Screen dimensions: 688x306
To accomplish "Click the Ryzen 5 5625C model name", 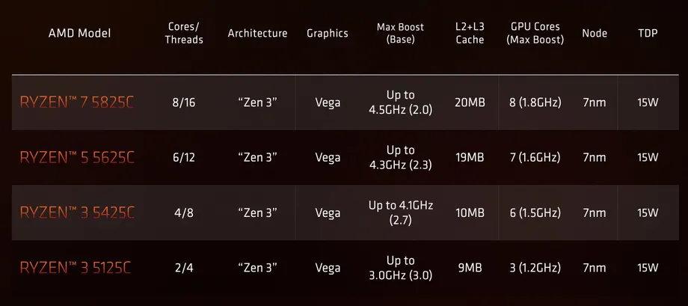I will pyautogui.click(x=77, y=158).
